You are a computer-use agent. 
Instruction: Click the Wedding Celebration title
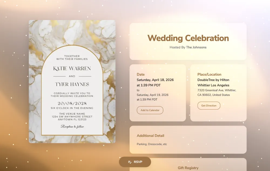pyautogui.click(x=188, y=38)
